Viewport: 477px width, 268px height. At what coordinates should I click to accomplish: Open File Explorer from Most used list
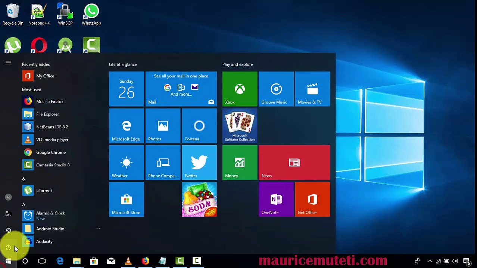(x=60, y=114)
